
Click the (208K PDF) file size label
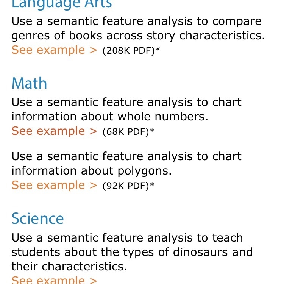point(129,50)
